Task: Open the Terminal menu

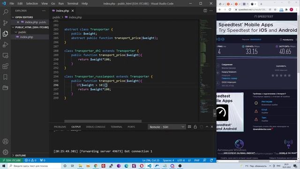Action: pos(73,3)
